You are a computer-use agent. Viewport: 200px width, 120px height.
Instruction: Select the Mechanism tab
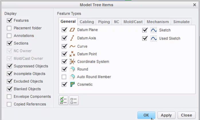coord(158,22)
